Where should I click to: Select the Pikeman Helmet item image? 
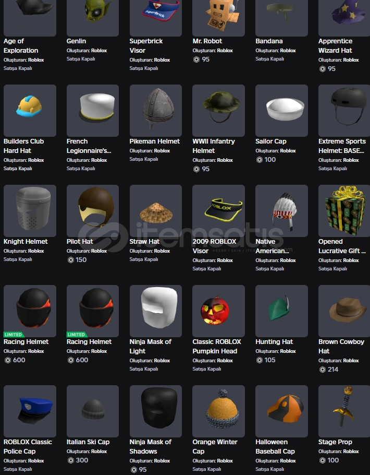pyautogui.click(x=155, y=111)
